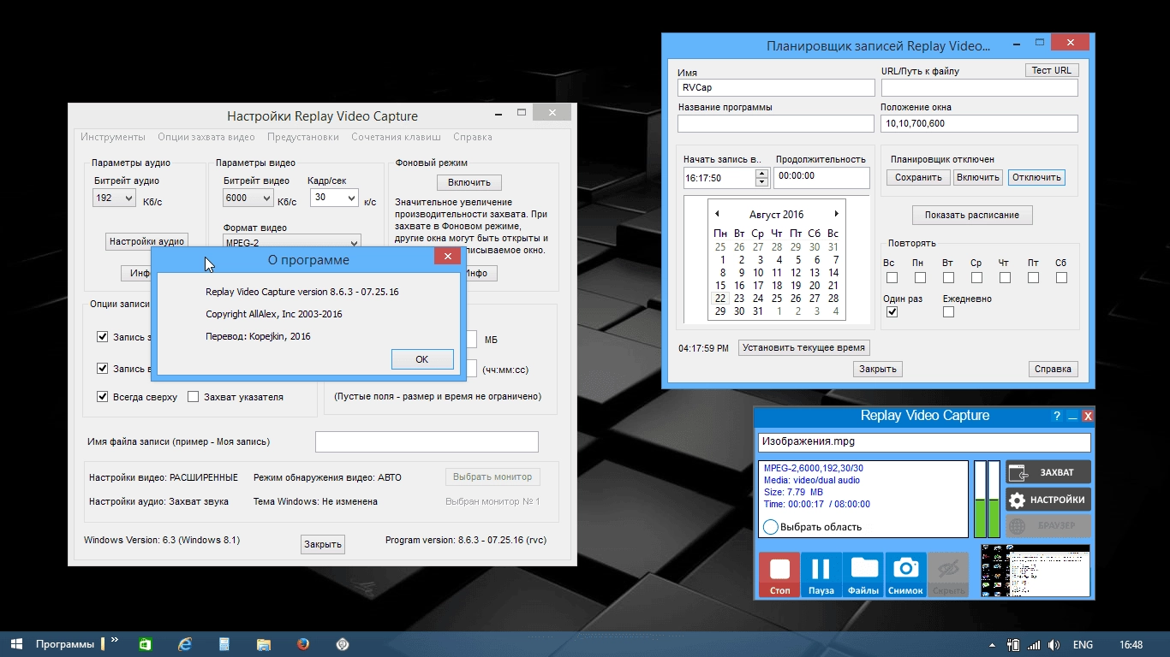Viewport: 1170px width, 657px height.
Task: Click the screen preview thumbnail
Action: pos(1036,571)
